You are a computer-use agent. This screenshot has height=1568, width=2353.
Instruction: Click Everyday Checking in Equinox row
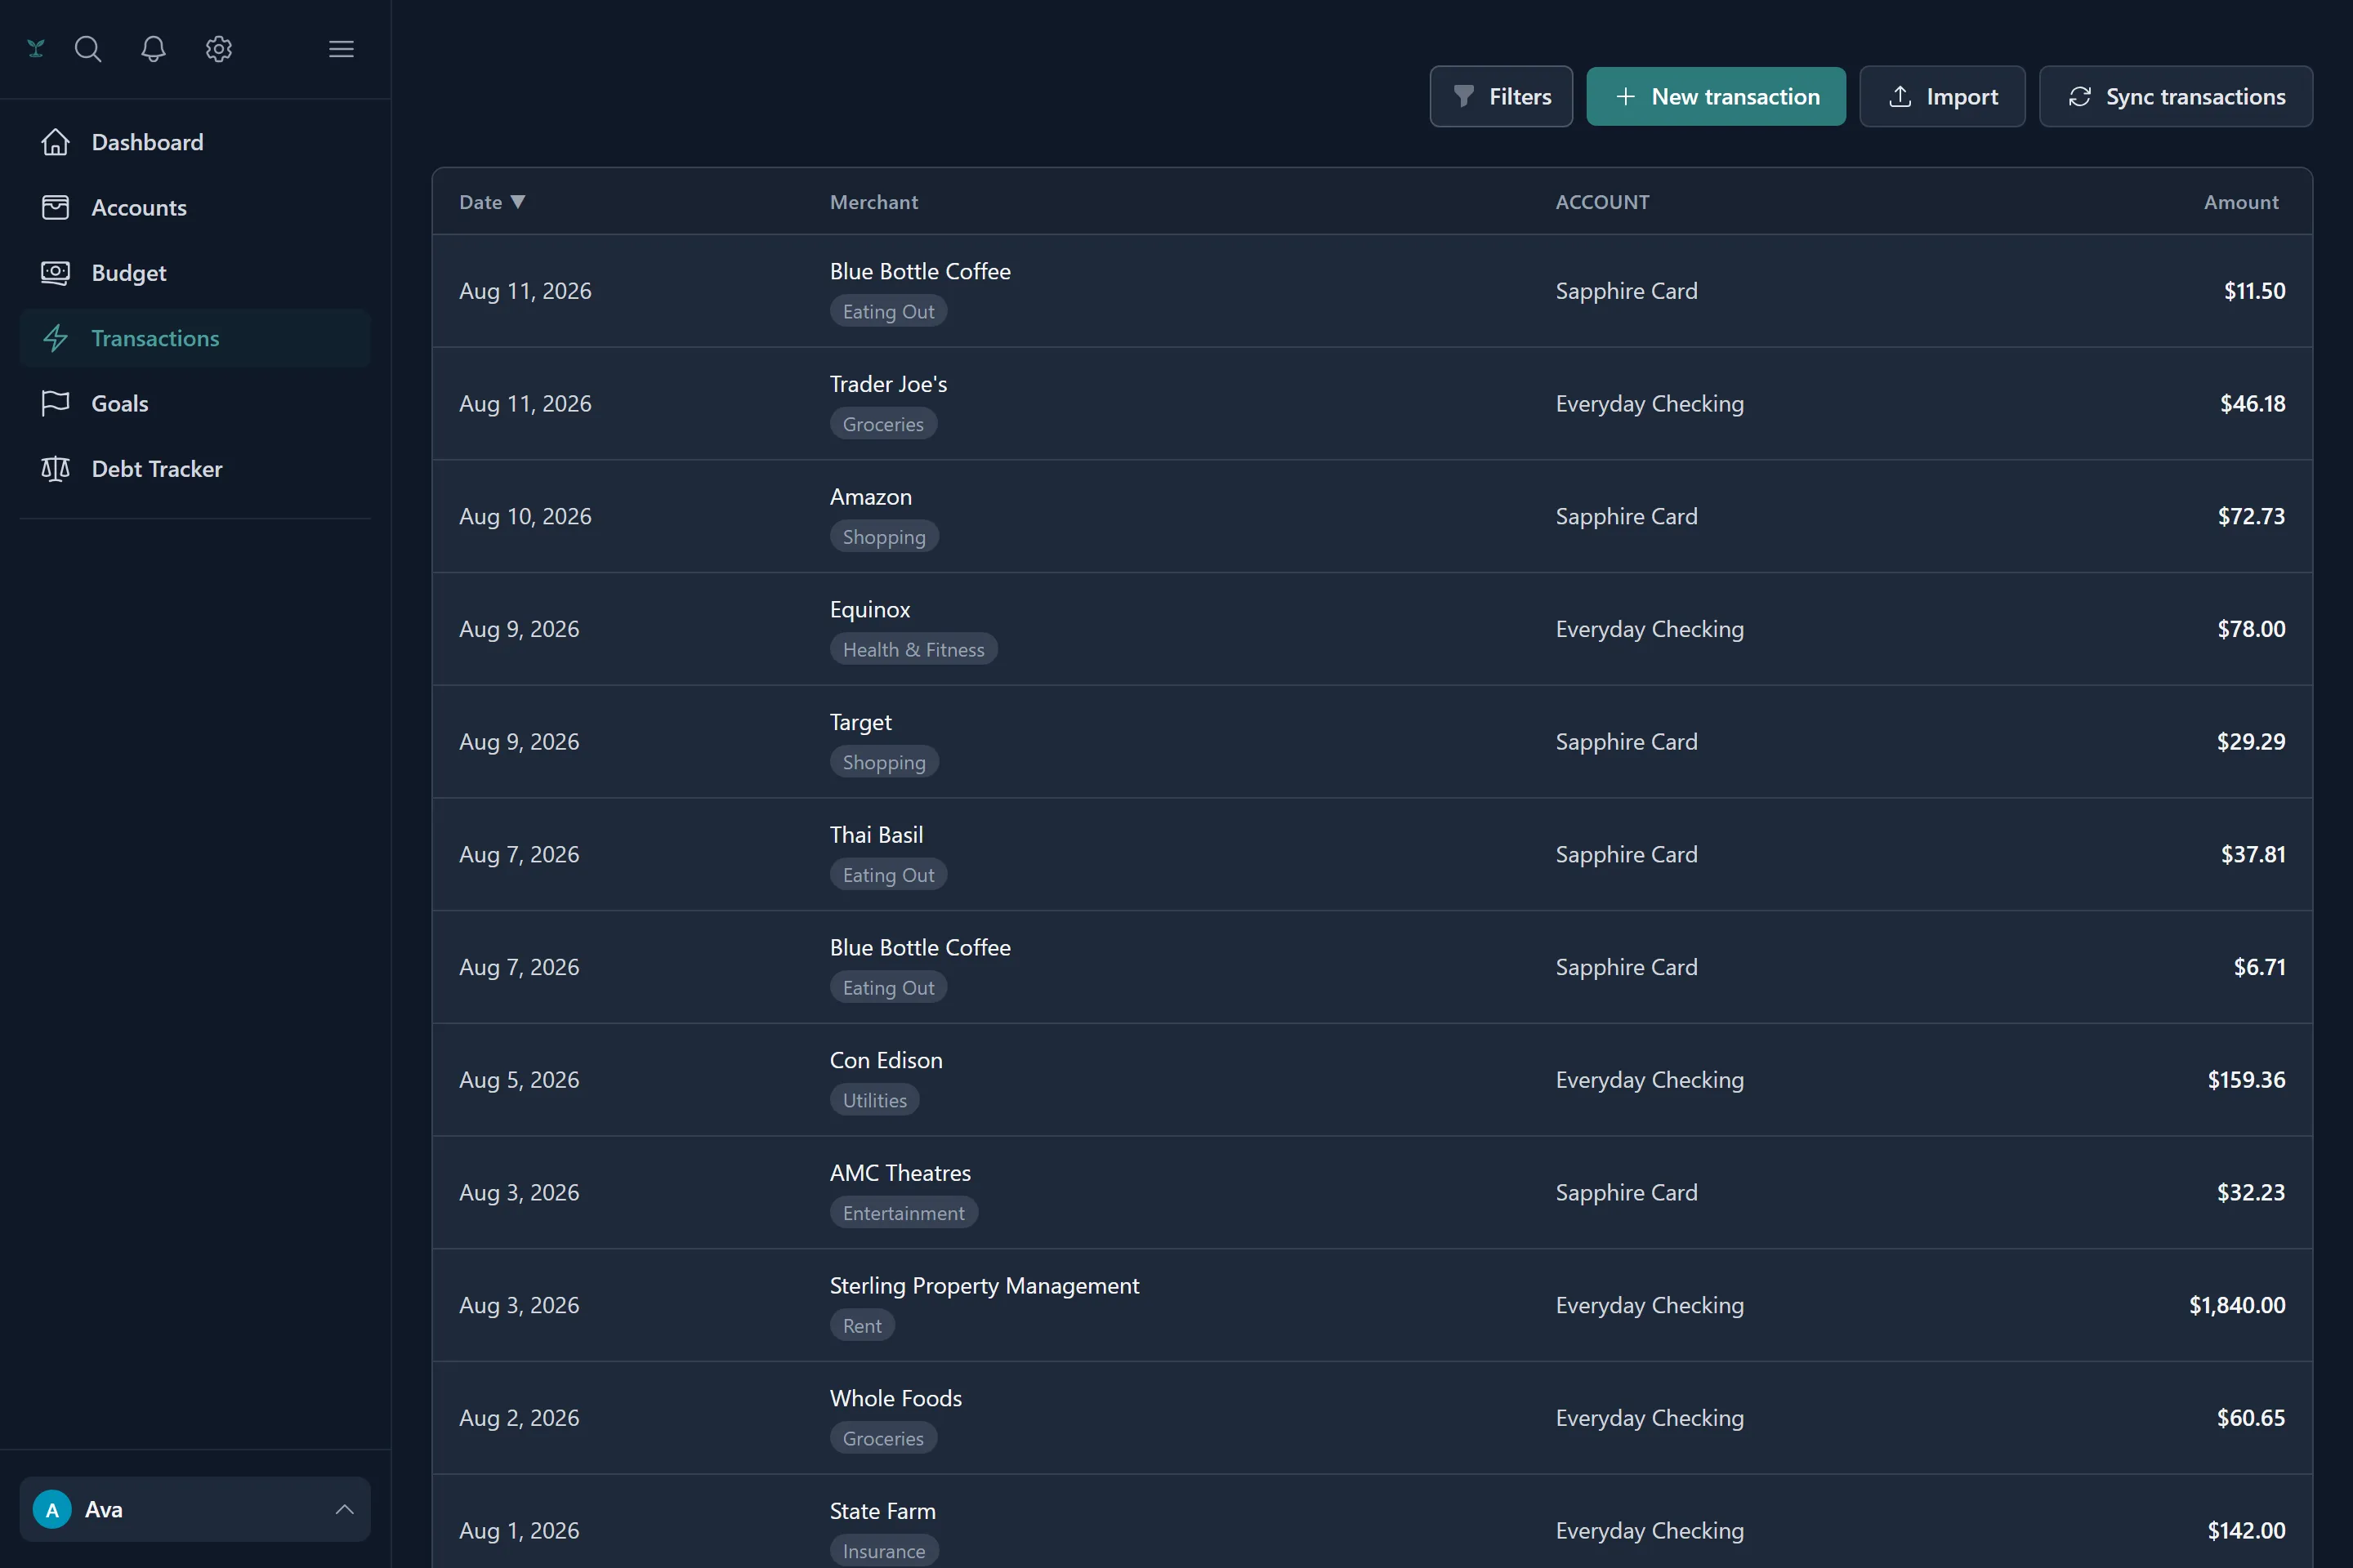tap(1650, 629)
